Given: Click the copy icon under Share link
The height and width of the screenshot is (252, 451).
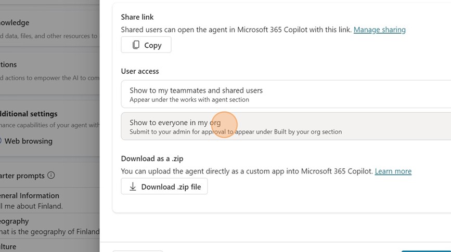Looking at the screenshot, I should [136, 45].
